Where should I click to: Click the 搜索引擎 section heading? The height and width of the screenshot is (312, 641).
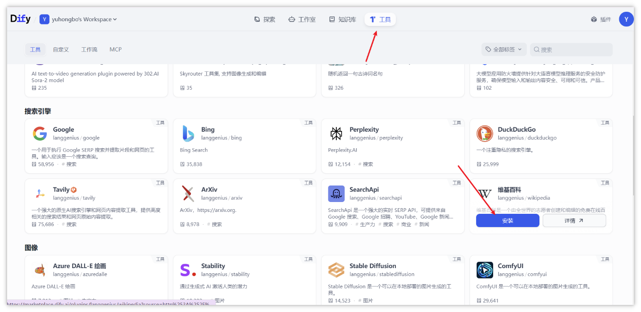coord(38,111)
